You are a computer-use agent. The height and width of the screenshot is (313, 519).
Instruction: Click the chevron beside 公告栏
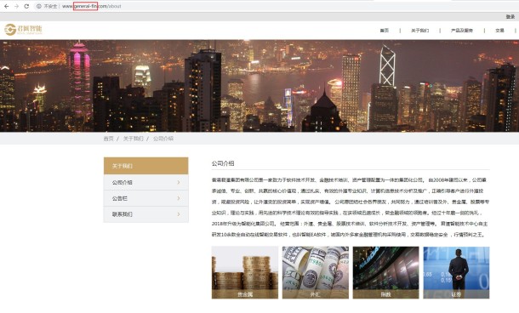point(179,198)
